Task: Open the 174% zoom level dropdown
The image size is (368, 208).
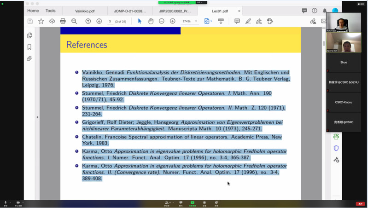Action: (x=189, y=21)
